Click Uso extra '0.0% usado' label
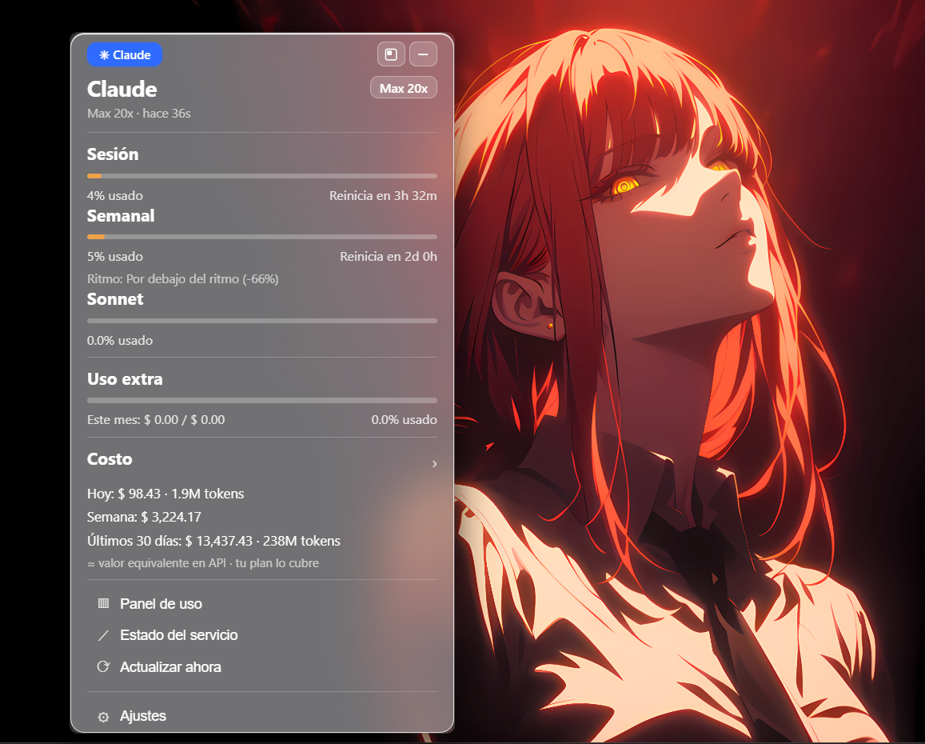The image size is (925, 744). tap(404, 420)
